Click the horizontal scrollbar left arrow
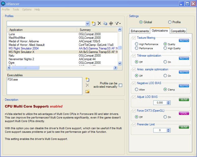The width and height of the screenshot is (197, 157). coord(9,68)
